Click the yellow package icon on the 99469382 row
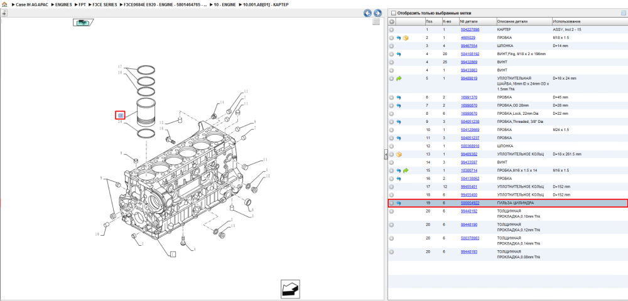628x301 pixels. [399, 154]
